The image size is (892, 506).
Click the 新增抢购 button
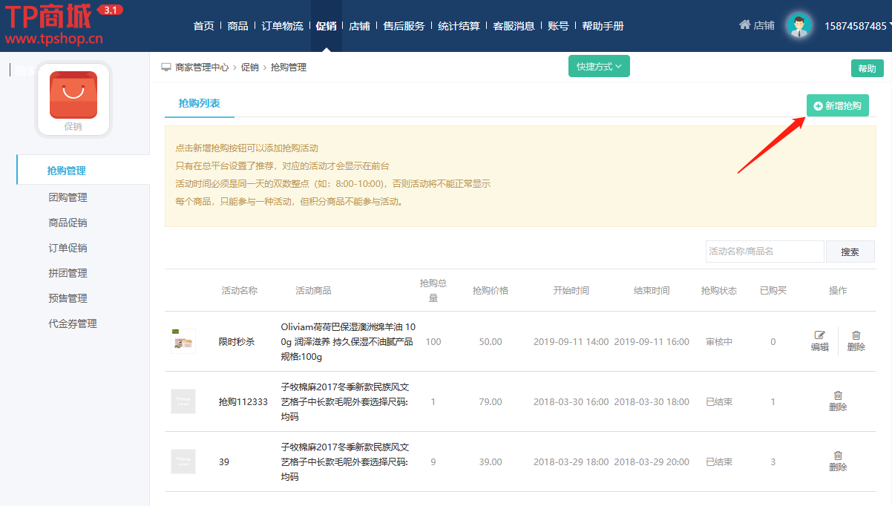(x=837, y=106)
